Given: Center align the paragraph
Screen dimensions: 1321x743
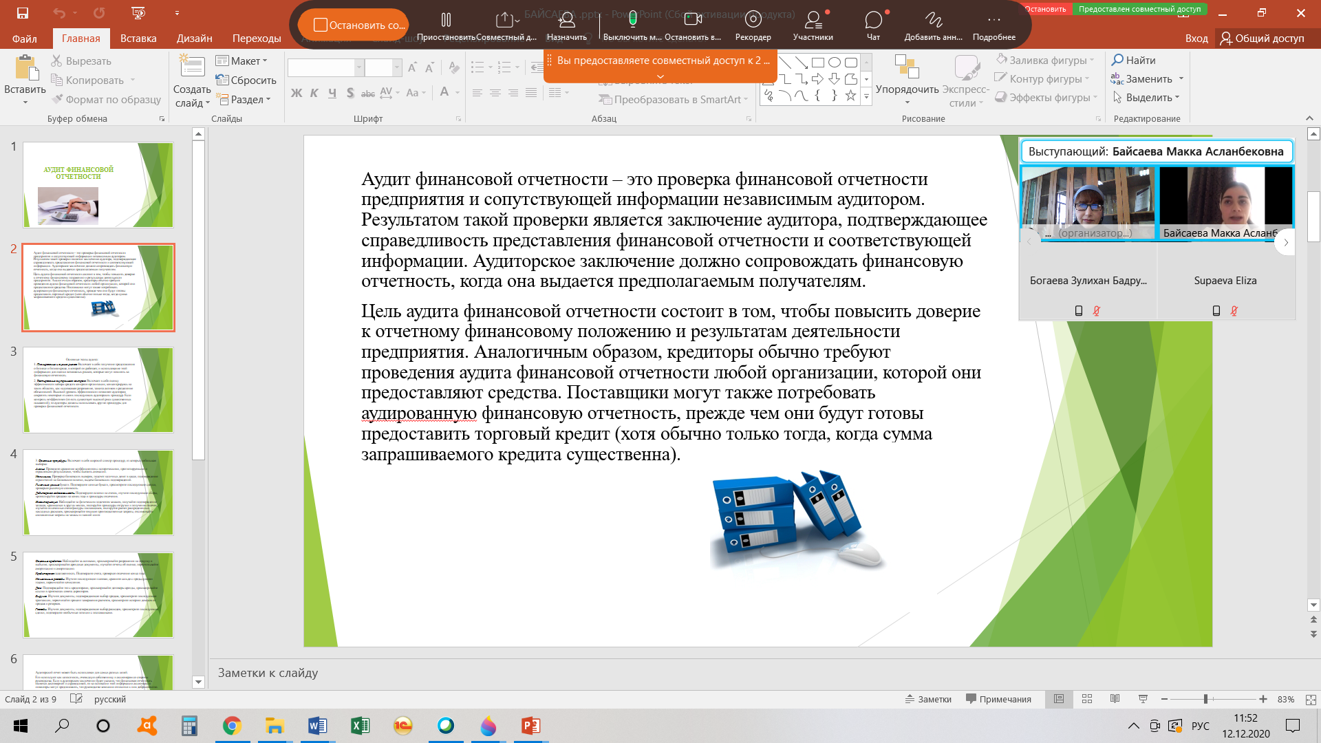Looking at the screenshot, I should tap(495, 93).
